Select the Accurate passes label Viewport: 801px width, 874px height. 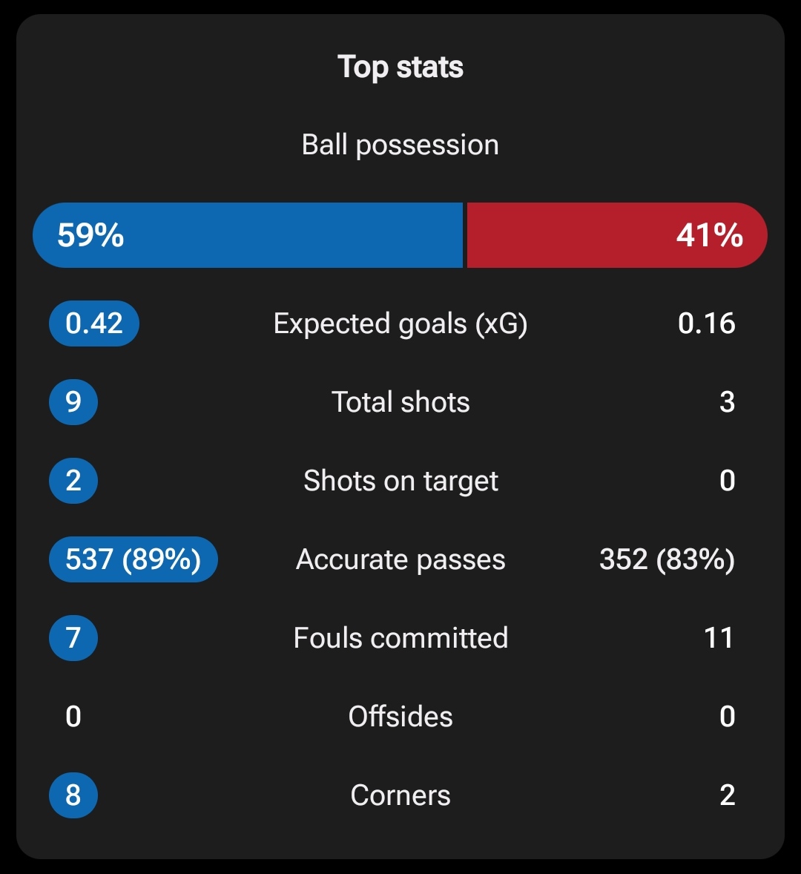[400, 559]
